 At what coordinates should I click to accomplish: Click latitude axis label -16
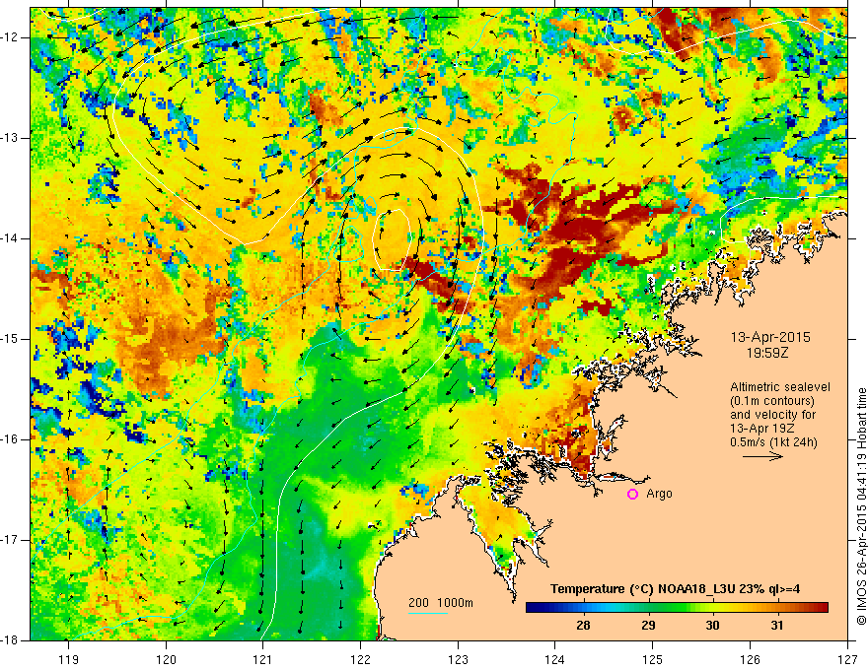pyautogui.click(x=11, y=439)
